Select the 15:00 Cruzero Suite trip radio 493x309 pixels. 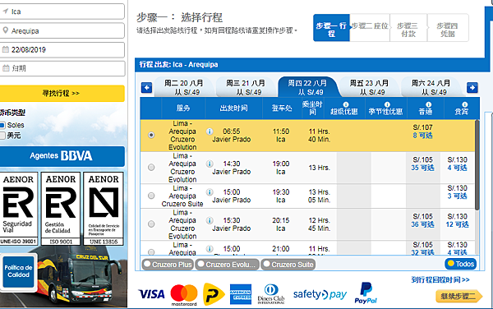point(151,196)
